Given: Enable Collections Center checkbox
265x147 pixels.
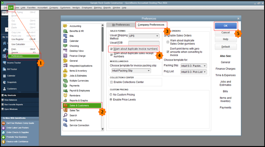Looking at the screenshot, I should [x=111, y=82].
